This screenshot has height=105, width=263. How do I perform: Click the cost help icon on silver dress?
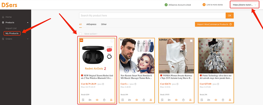pyautogui.click(x=218, y=84)
